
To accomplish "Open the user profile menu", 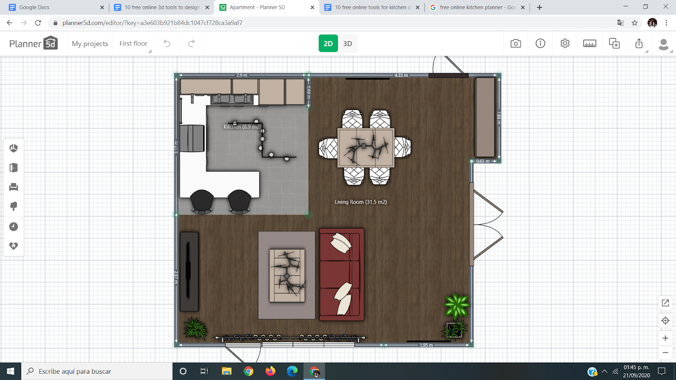I will coord(664,44).
